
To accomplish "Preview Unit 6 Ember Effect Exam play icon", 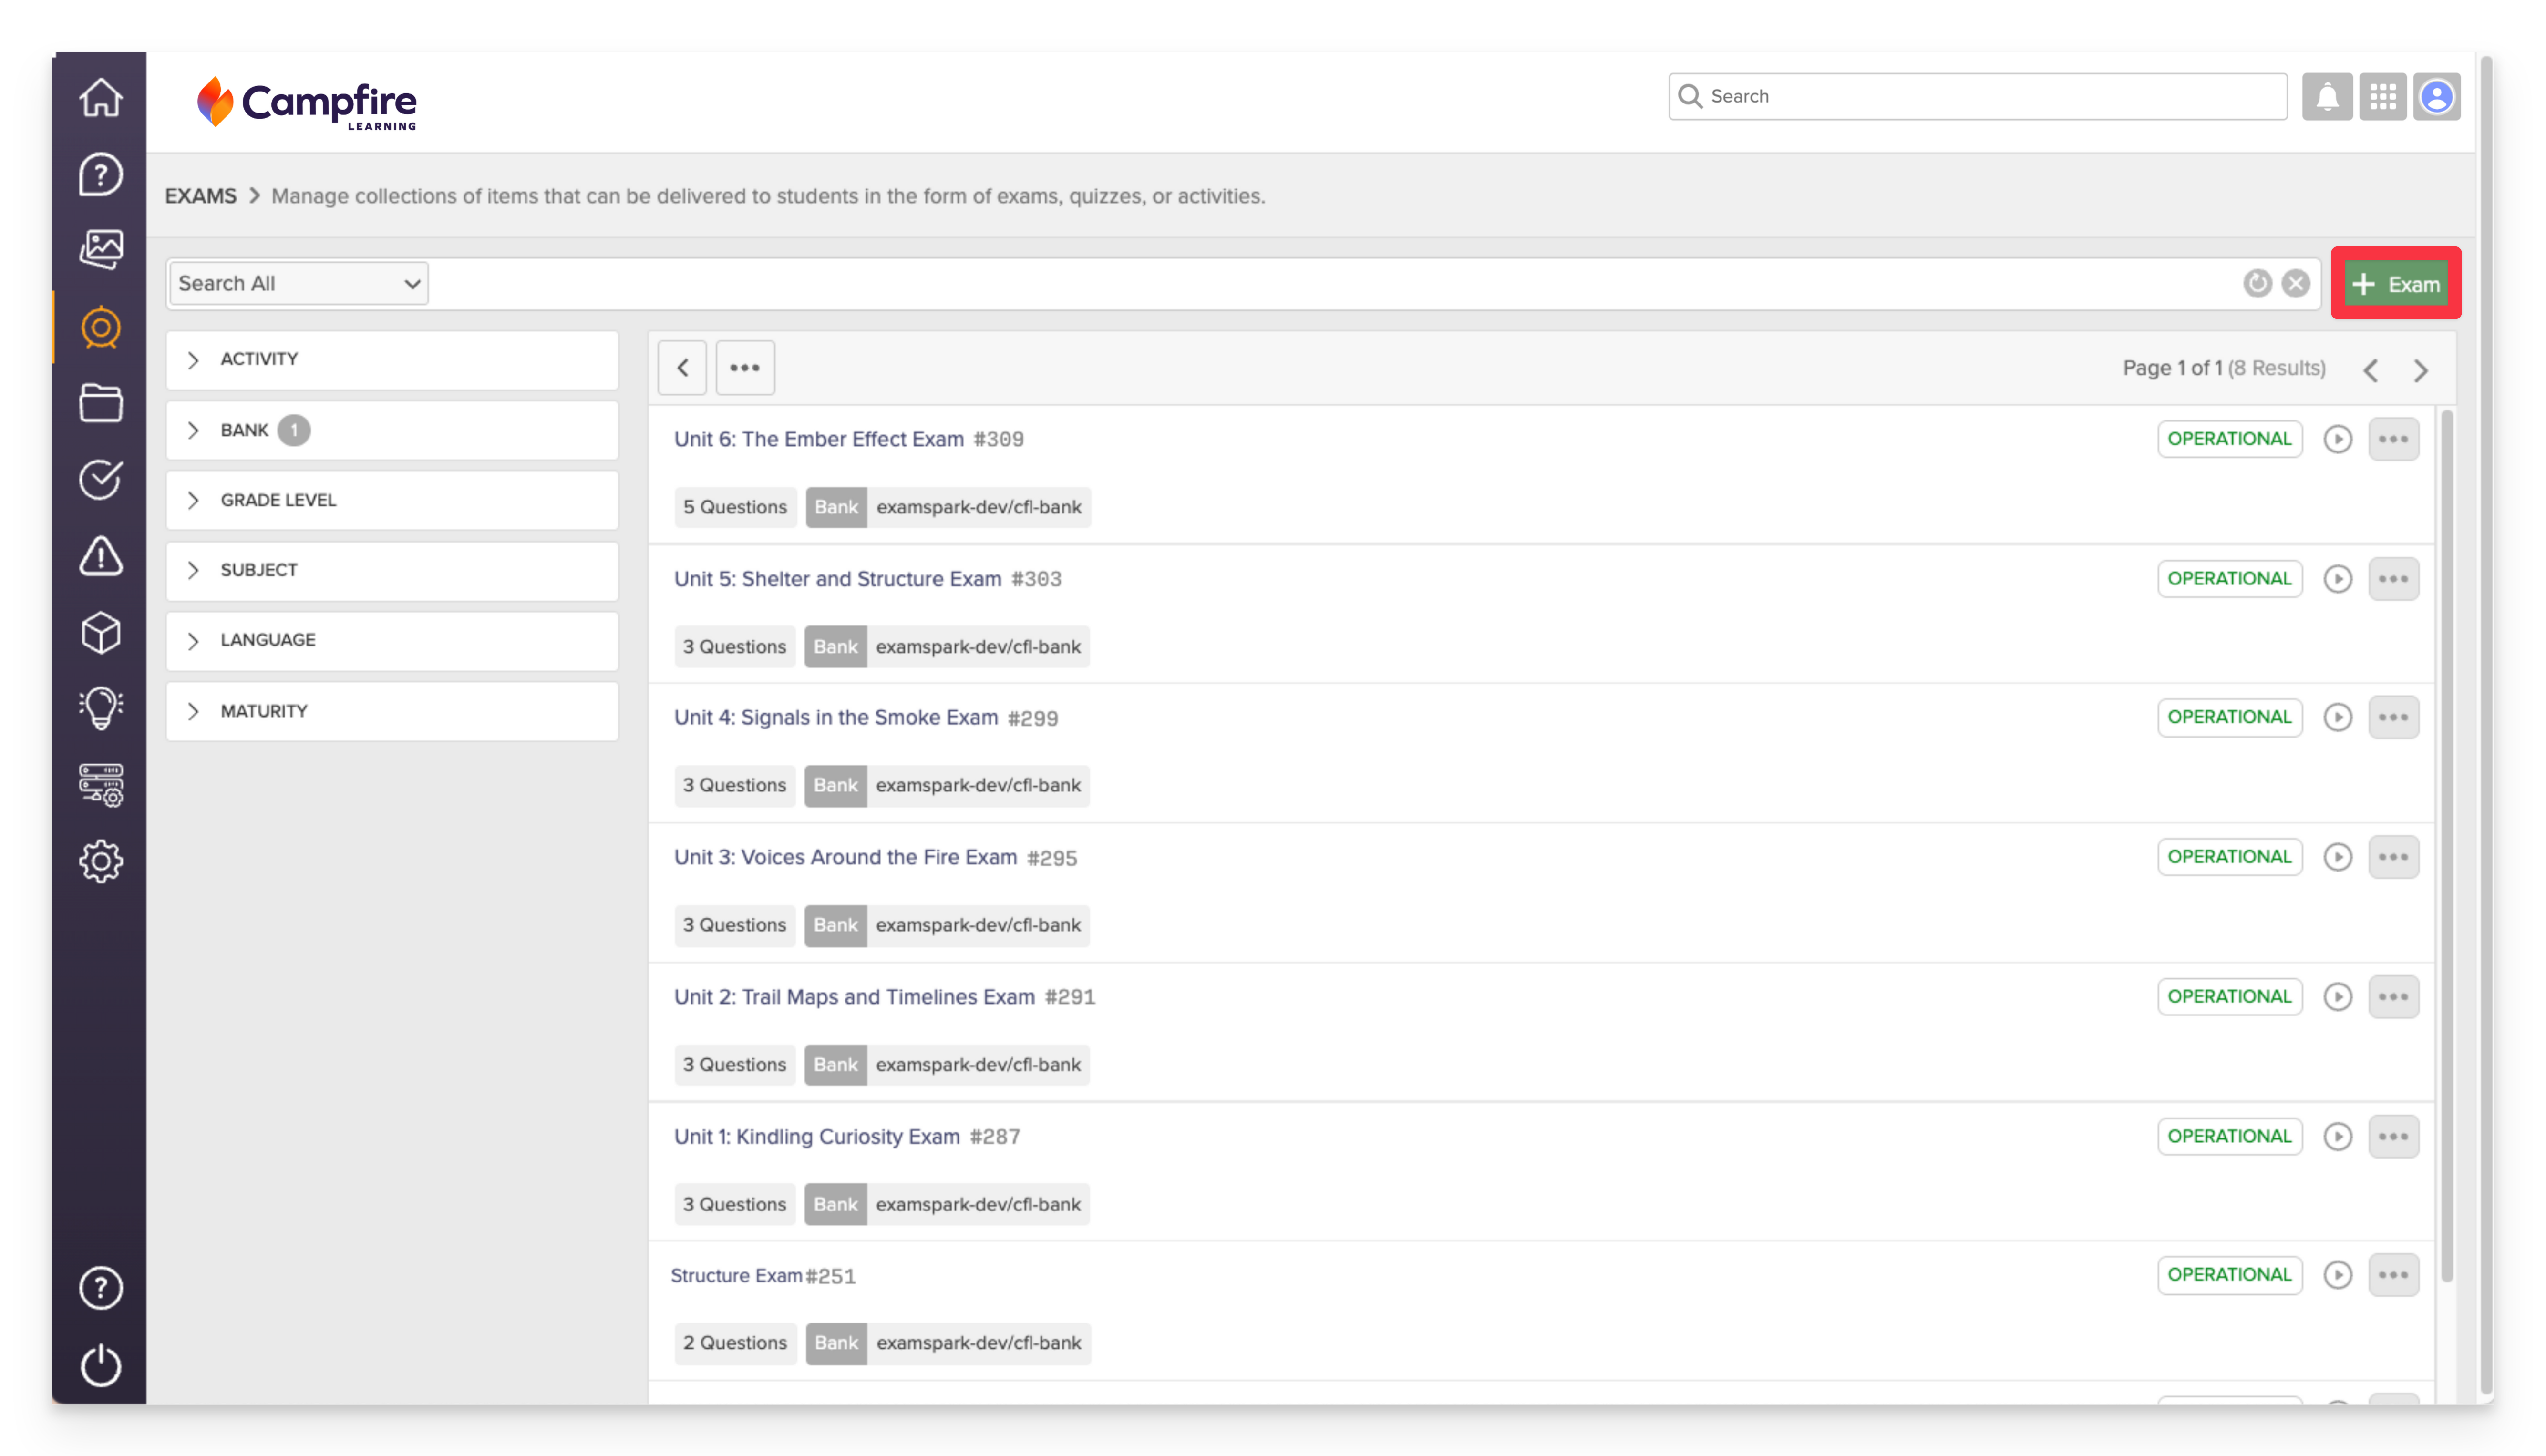I will click(x=2337, y=439).
